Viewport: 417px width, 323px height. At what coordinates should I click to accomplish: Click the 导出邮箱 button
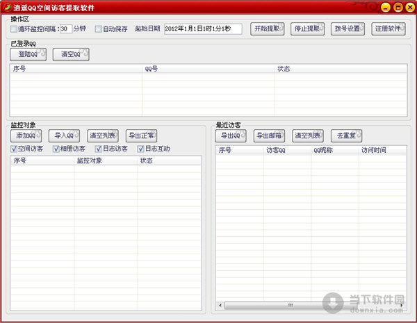click(x=269, y=136)
